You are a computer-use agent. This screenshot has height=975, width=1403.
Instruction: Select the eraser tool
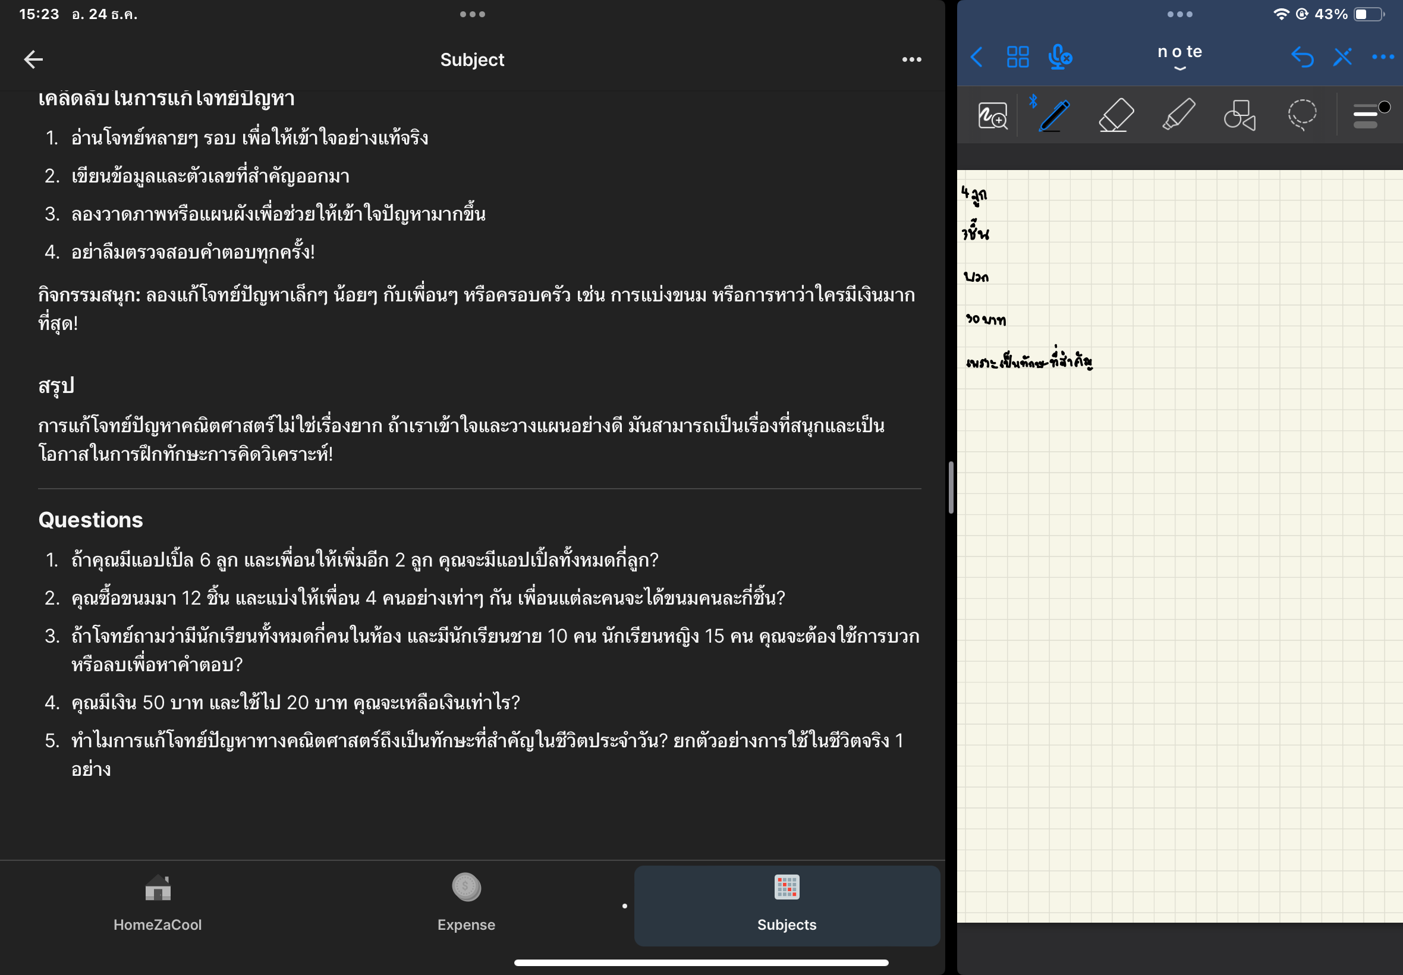coord(1116,115)
